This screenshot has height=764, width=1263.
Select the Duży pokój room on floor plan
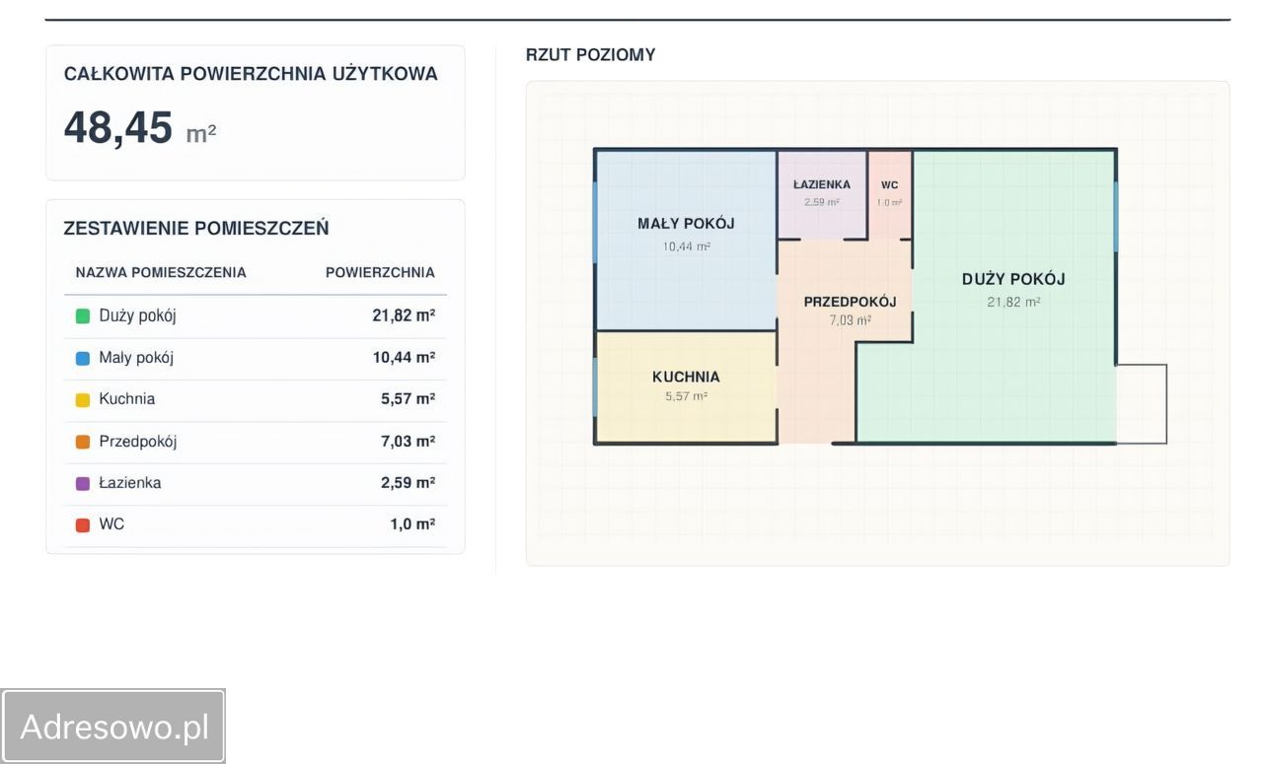point(1013,296)
